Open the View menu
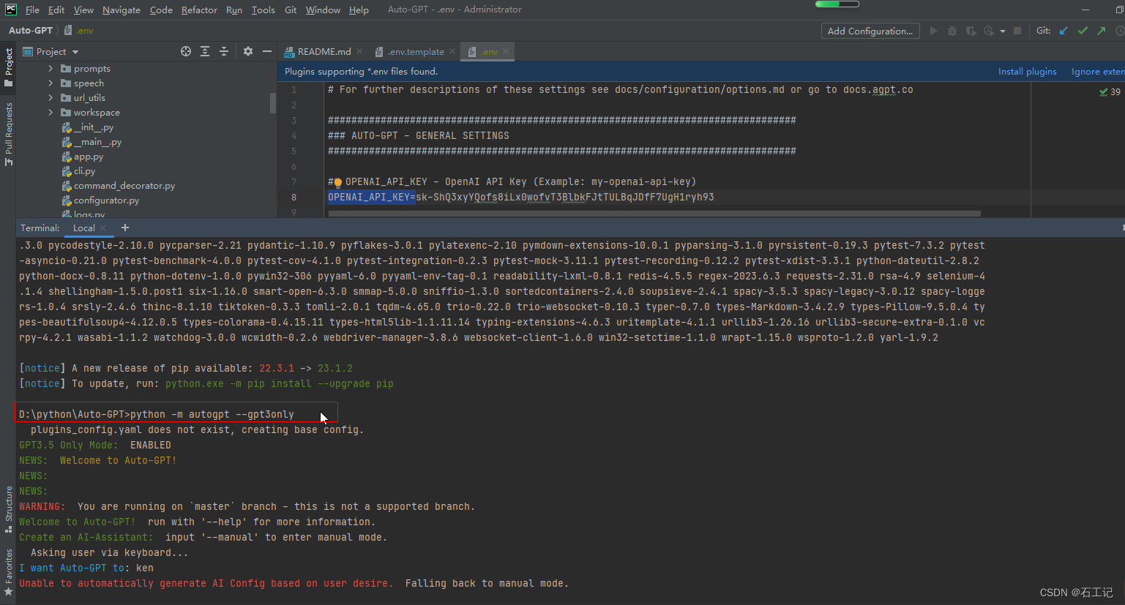 83,10
